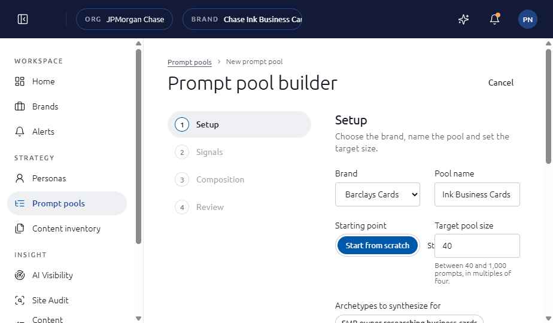Click the main page scrollbar up arrow
Image resolution: width=553 pixels, height=323 pixels.
(548, 44)
